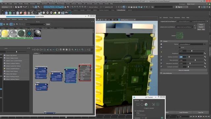
Task: Click the lock icon in main toolbar
Action: 65,7
